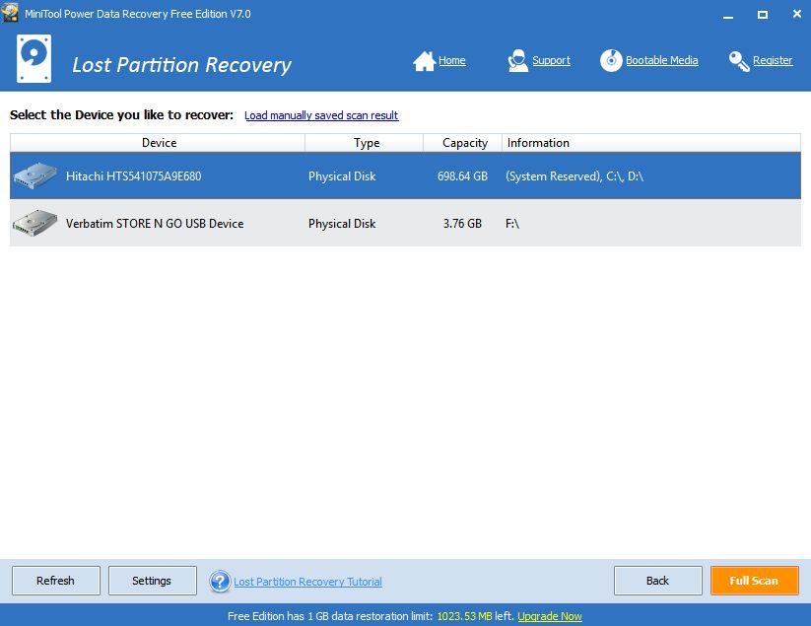The height and width of the screenshot is (626, 811).
Task: Click the 698.64 GB capacity cell
Action: pyautogui.click(x=462, y=176)
